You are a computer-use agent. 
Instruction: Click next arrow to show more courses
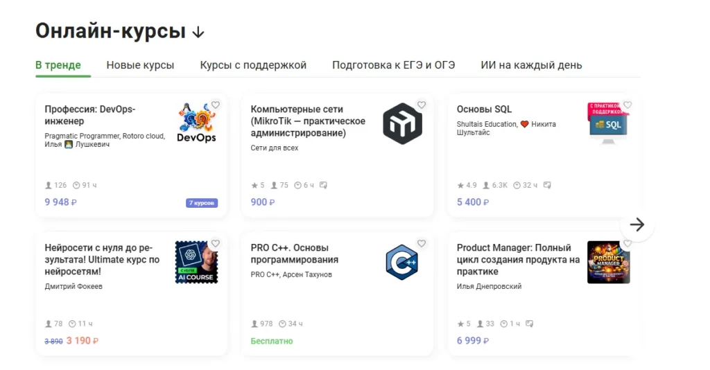click(637, 224)
